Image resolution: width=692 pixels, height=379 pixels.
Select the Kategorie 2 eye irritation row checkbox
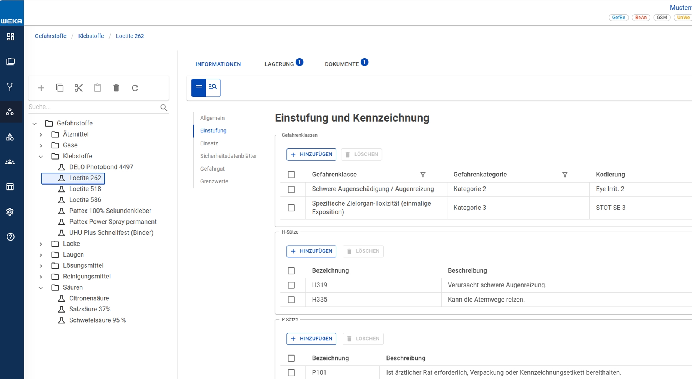point(291,189)
